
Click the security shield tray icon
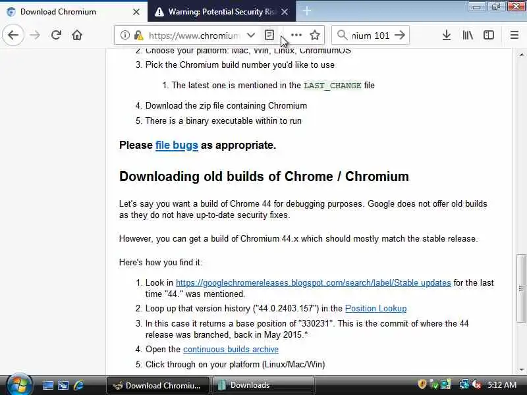pyautogui.click(x=422, y=384)
